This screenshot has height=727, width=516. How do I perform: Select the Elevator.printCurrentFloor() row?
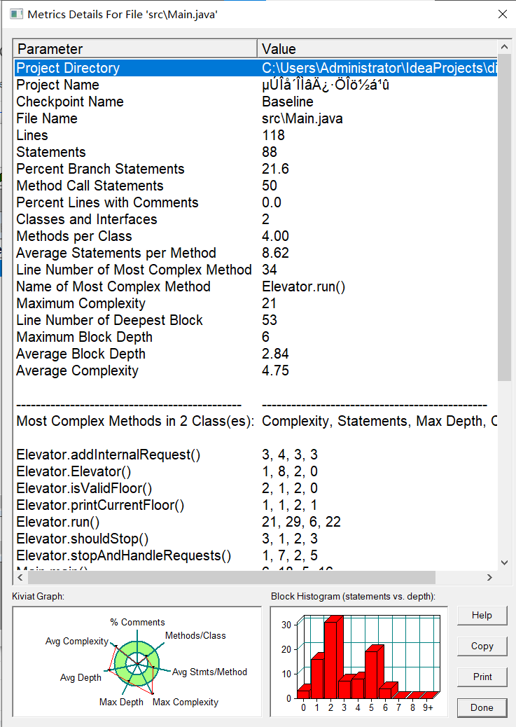pyautogui.click(x=256, y=505)
